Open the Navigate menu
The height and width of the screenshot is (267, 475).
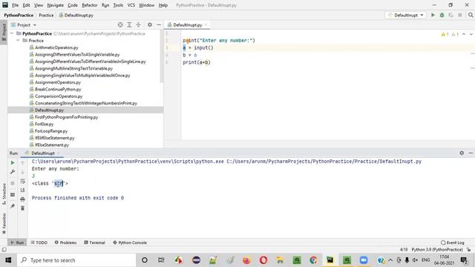click(56, 5)
